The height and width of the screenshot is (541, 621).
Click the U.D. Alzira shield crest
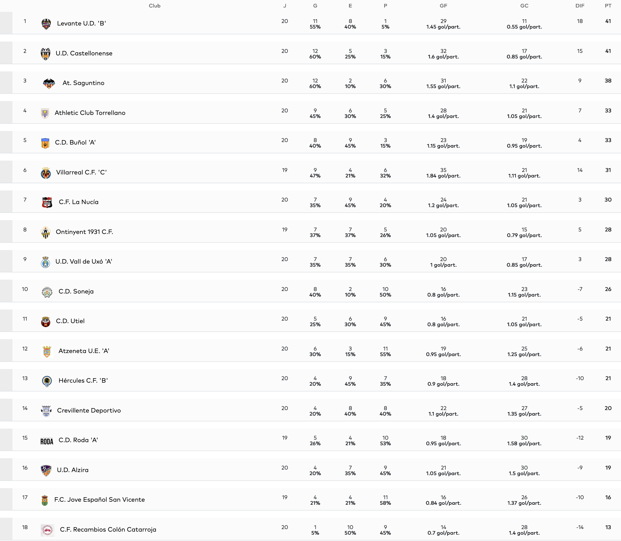coord(46,470)
